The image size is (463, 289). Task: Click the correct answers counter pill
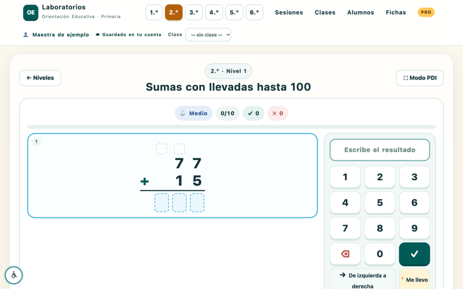[253, 113]
